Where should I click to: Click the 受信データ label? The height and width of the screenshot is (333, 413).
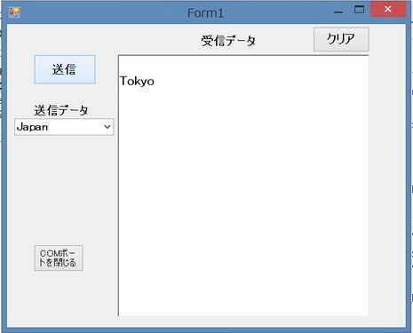tap(228, 41)
